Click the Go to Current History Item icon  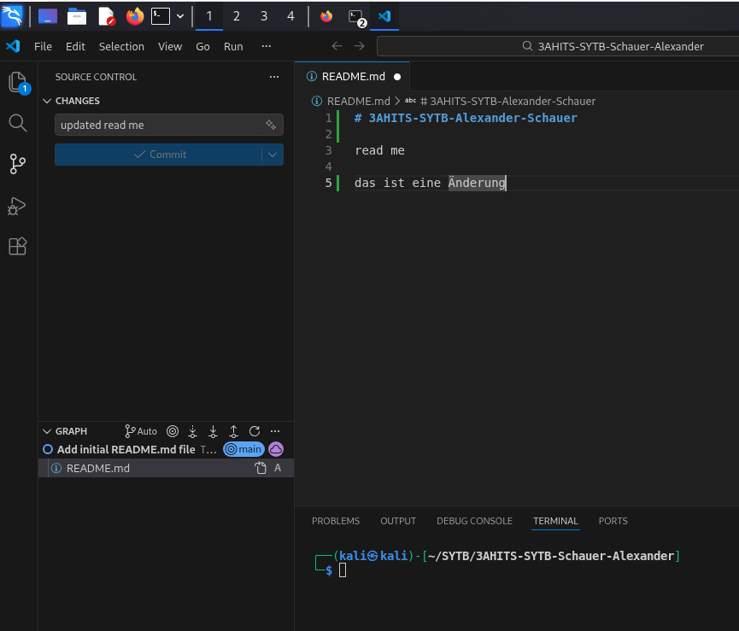[x=173, y=431]
